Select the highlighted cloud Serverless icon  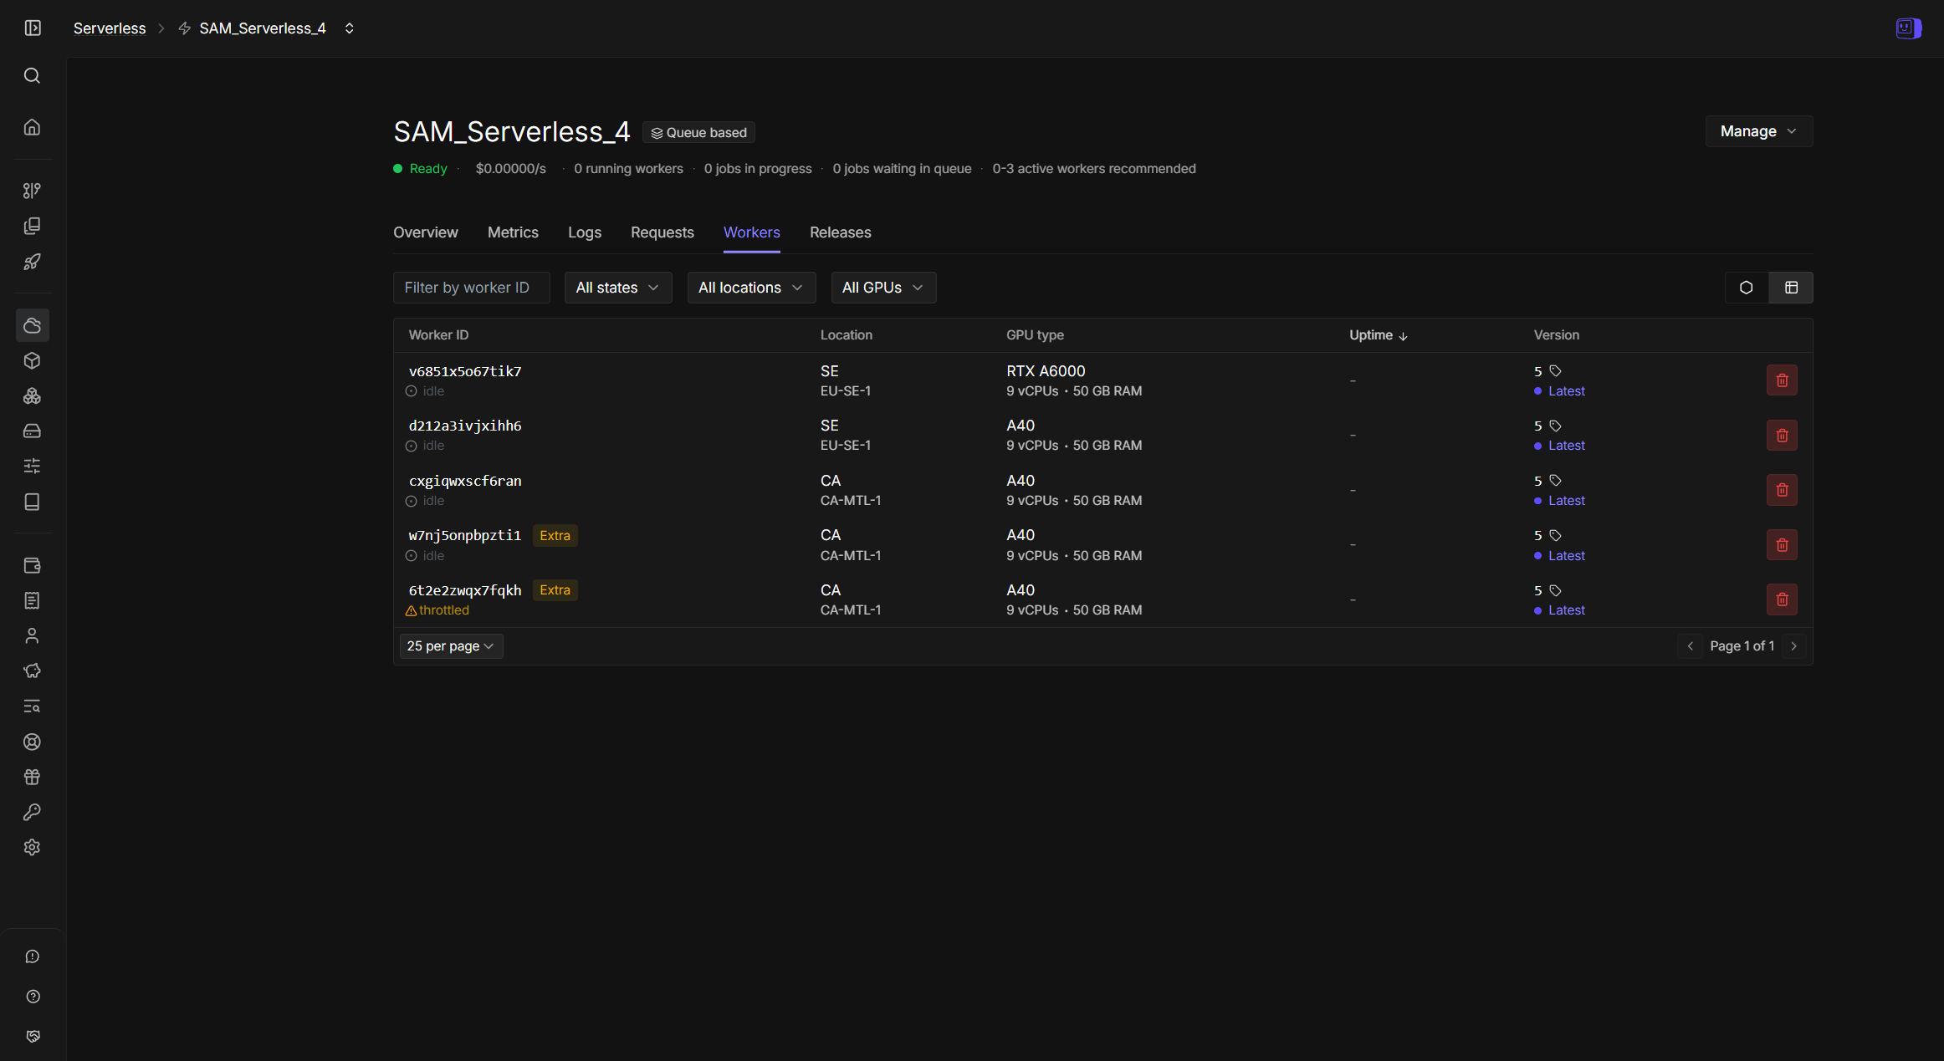[33, 325]
